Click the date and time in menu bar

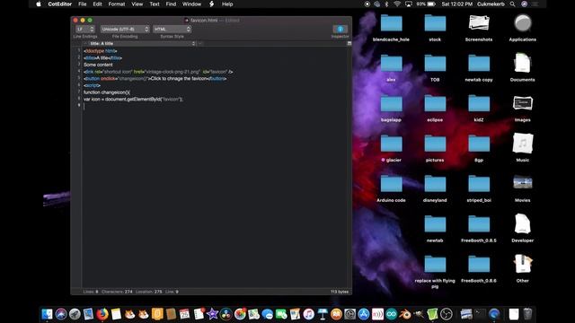(x=456, y=4)
